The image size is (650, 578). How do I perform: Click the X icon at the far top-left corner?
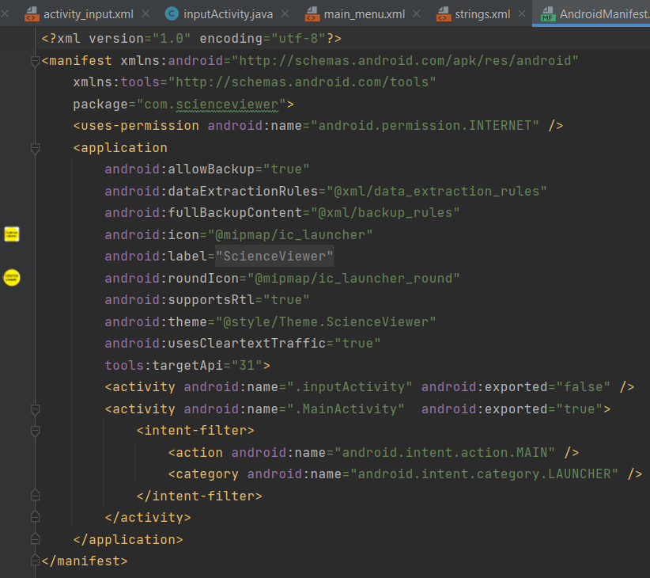(6, 13)
